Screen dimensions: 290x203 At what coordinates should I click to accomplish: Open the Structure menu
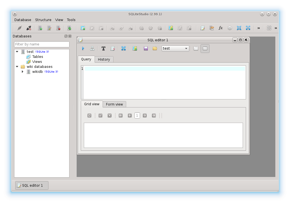point(43,20)
